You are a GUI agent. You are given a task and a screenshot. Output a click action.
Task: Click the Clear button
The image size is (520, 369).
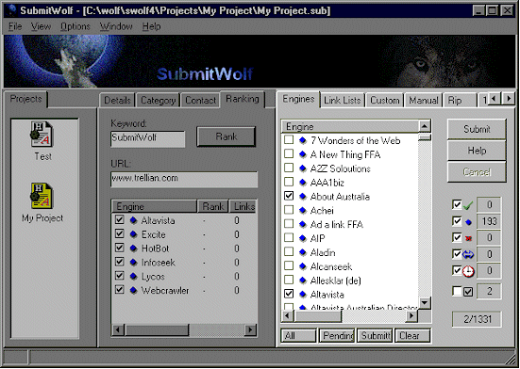[x=412, y=336]
